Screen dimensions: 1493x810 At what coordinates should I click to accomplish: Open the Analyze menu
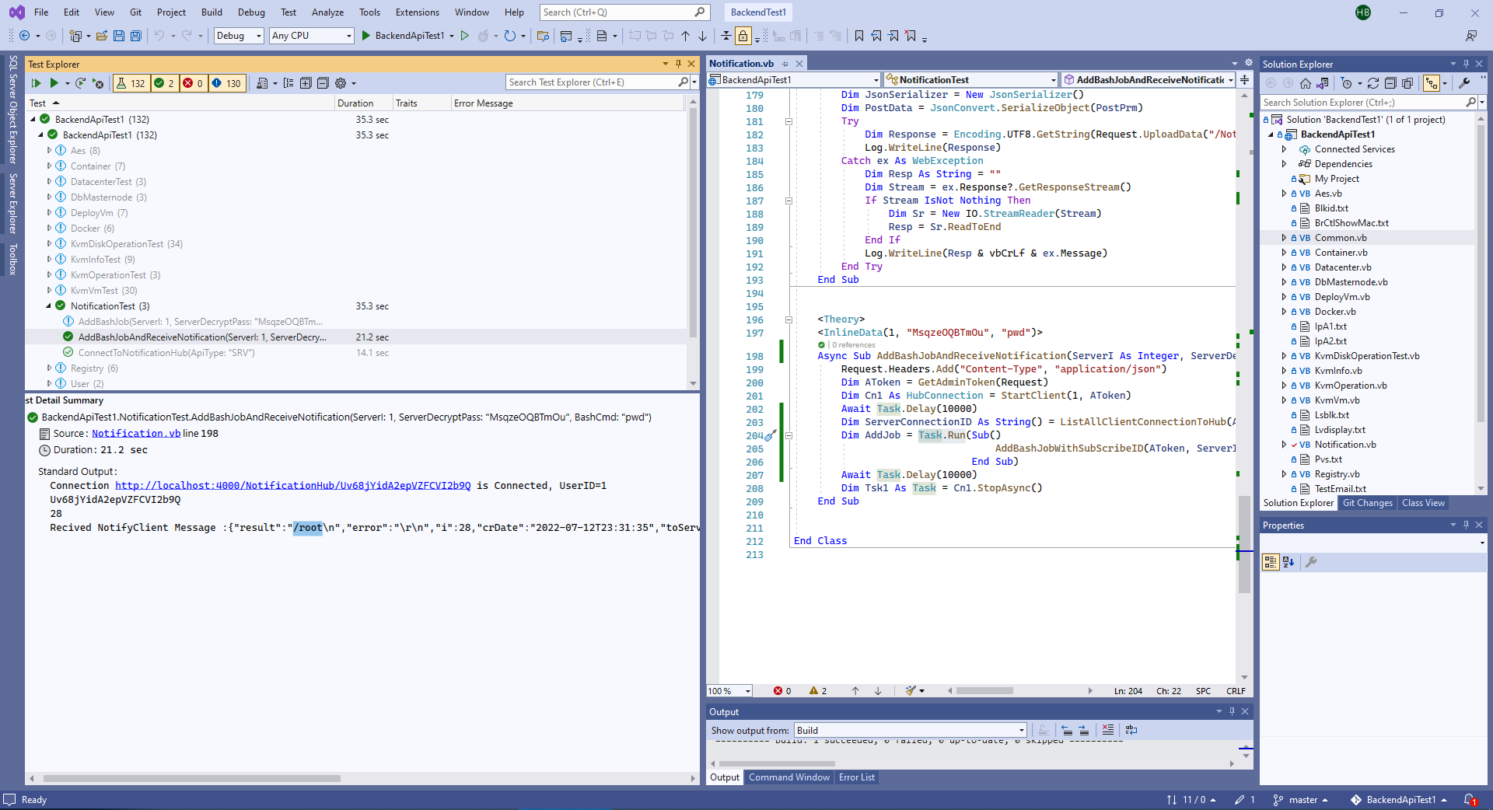tap(327, 12)
